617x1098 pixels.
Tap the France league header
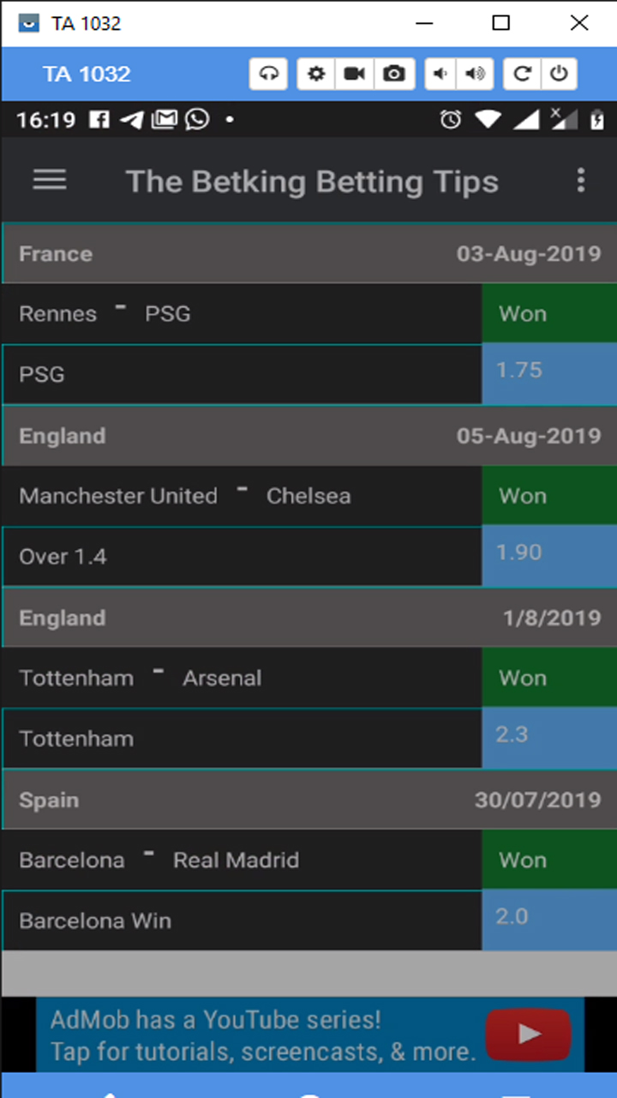(x=308, y=254)
